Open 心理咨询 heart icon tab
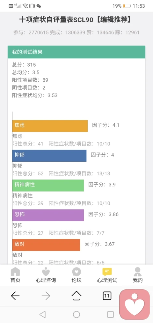 46,272
